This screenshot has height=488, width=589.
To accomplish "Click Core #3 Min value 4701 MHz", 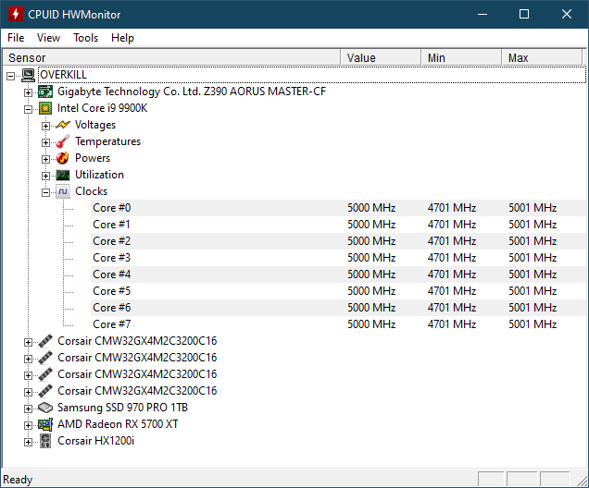I will (x=452, y=258).
